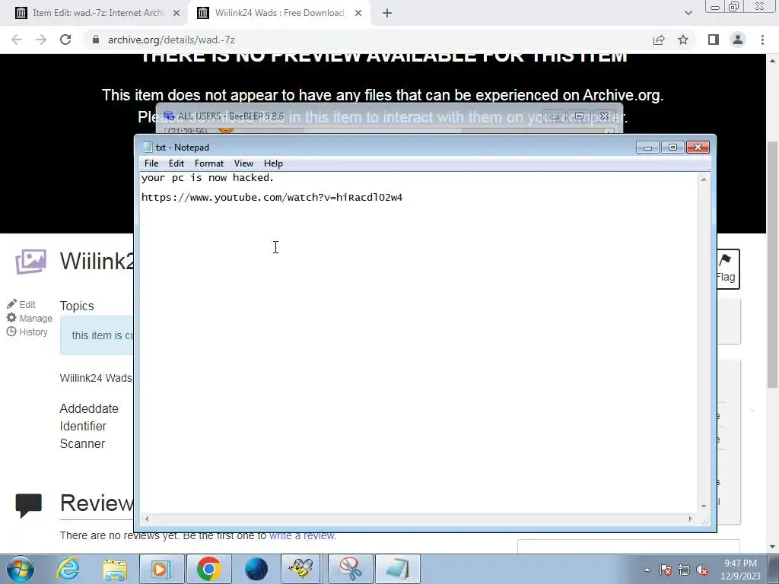
Task: Click the BeeBEEP ALL USERS window title
Action: pos(231,116)
